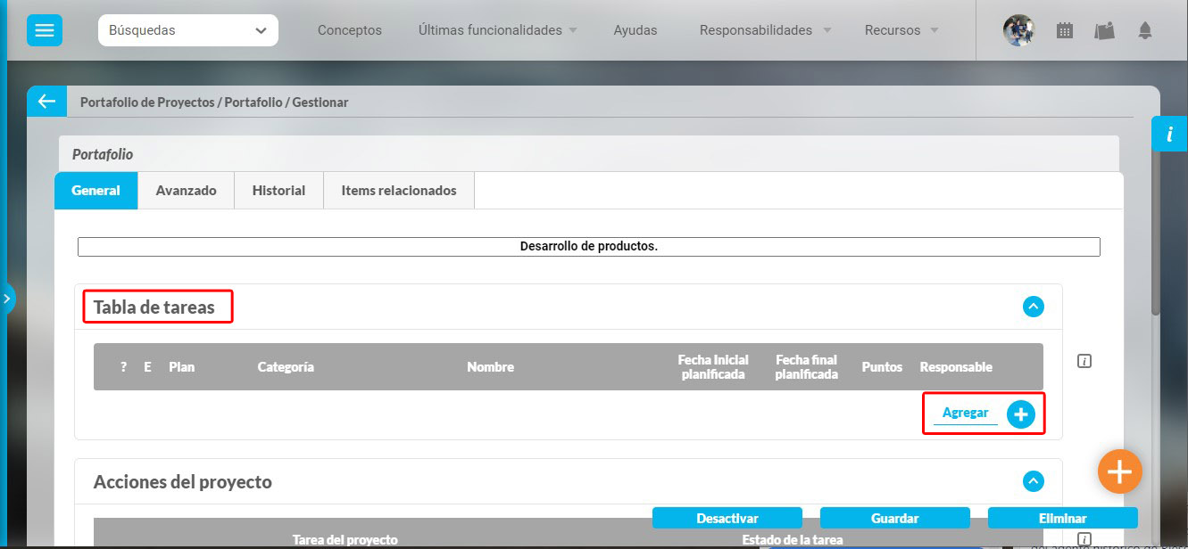Open the calendar icon in header
Viewport: 1188px width, 549px height.
[x=1064, y=30]
